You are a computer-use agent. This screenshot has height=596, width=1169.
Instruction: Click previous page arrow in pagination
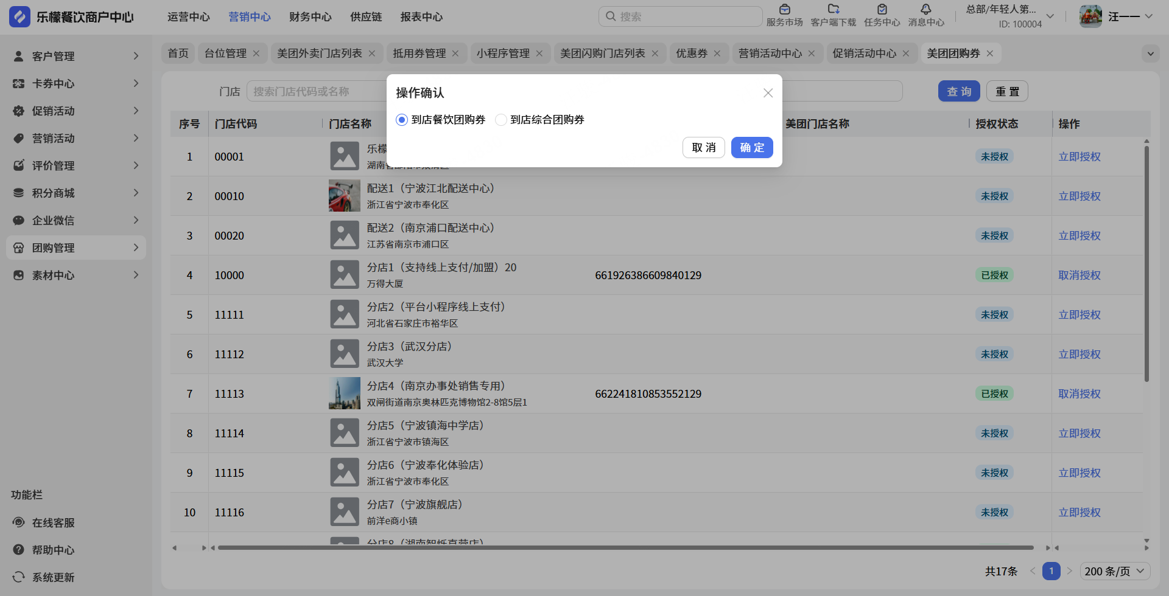coord(1033,571)
